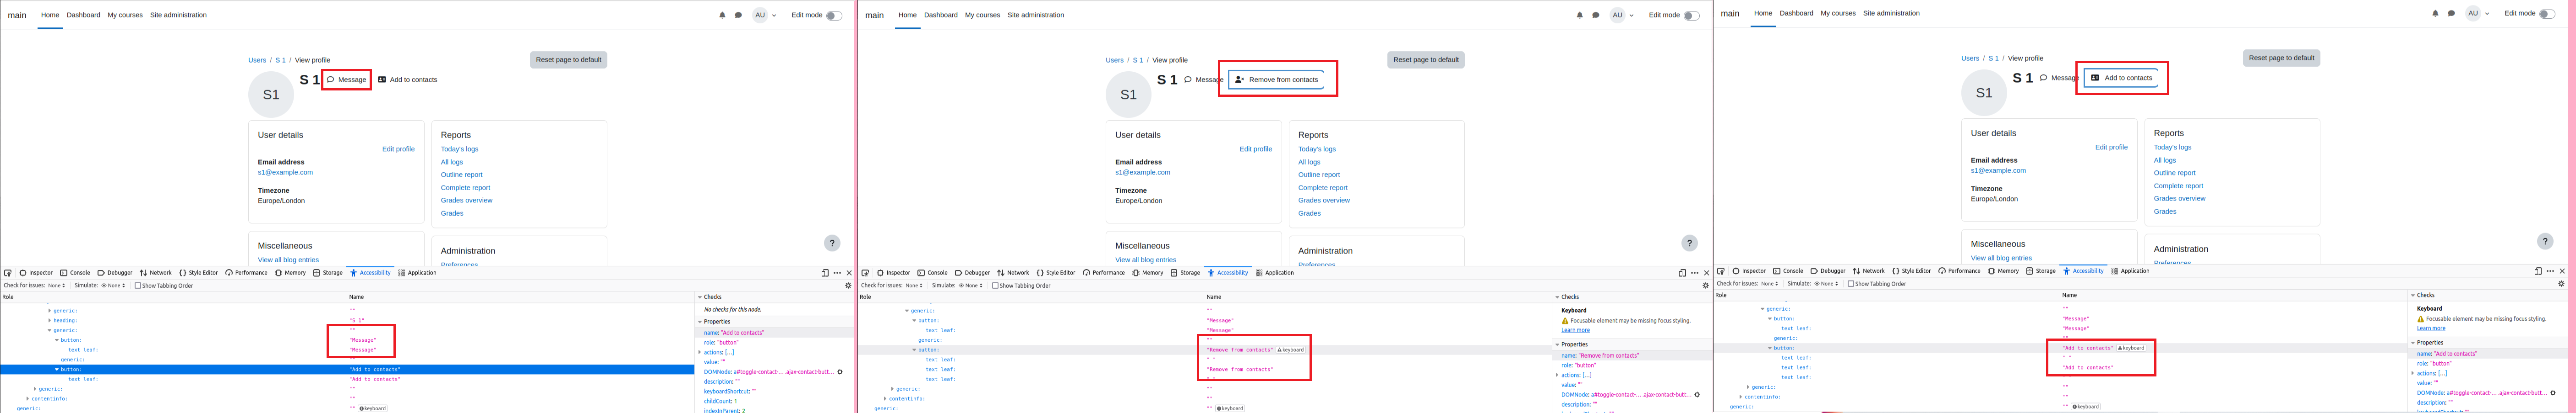Click element picker icon in right screenshot devtools
The height and width of the screenshot is (413, 2576).
click(1721, 270)
